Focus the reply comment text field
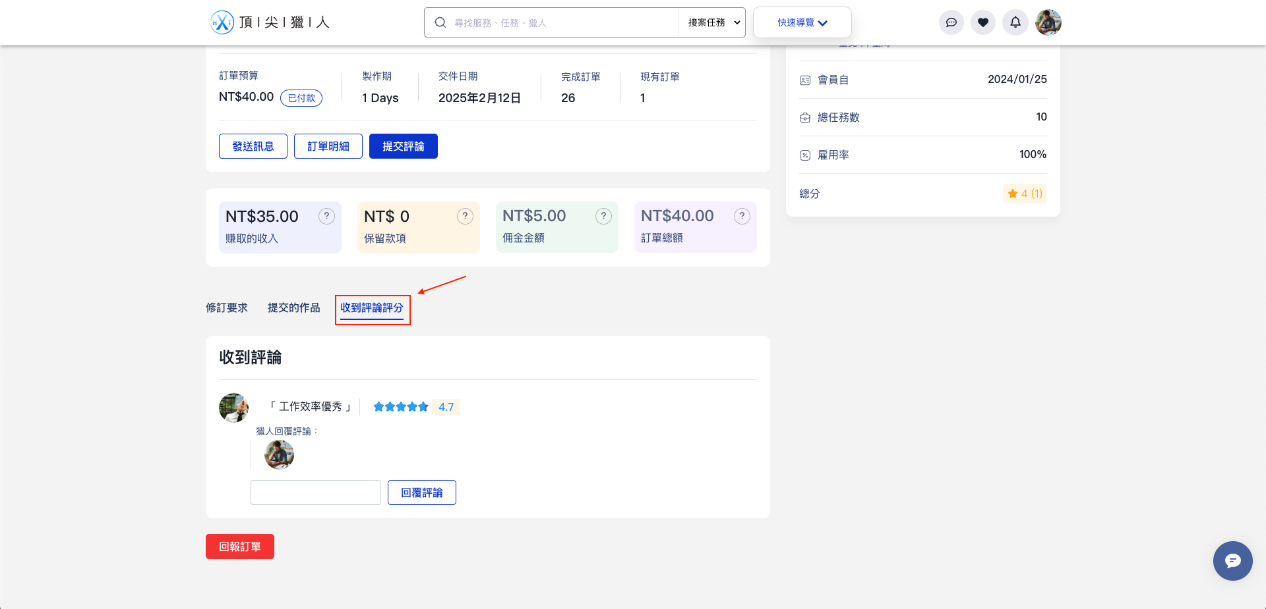 (316, 492)
